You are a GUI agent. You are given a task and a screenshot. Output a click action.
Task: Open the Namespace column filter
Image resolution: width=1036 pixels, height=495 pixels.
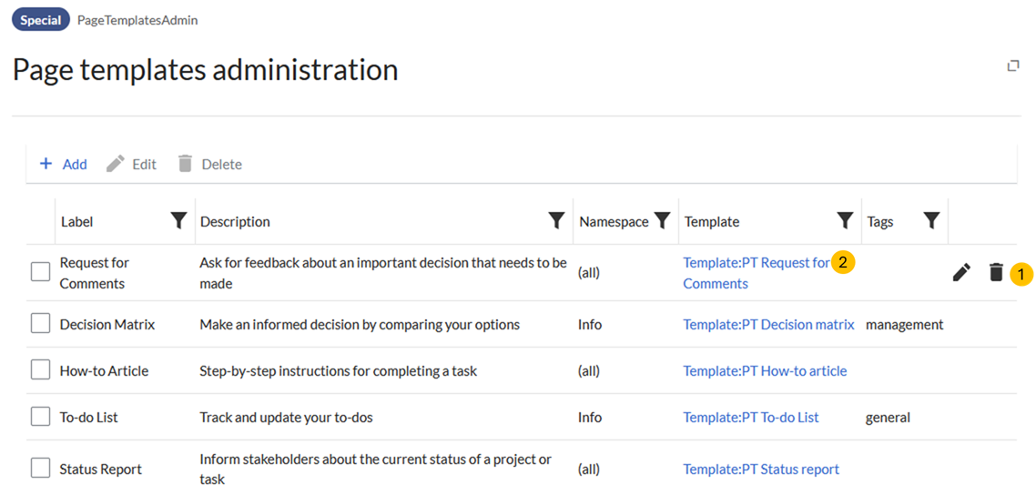pyautogui.click(x=663, y=221)
